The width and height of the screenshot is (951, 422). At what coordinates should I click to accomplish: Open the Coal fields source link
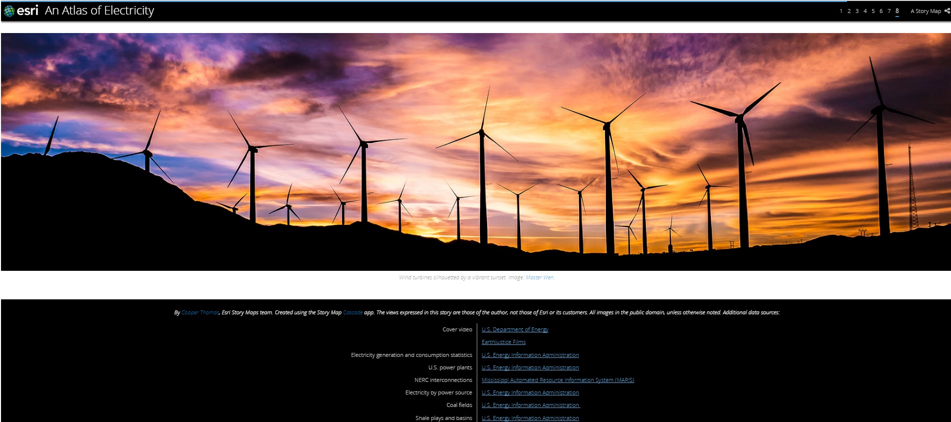pyautogui.click(x=530, y=405)
